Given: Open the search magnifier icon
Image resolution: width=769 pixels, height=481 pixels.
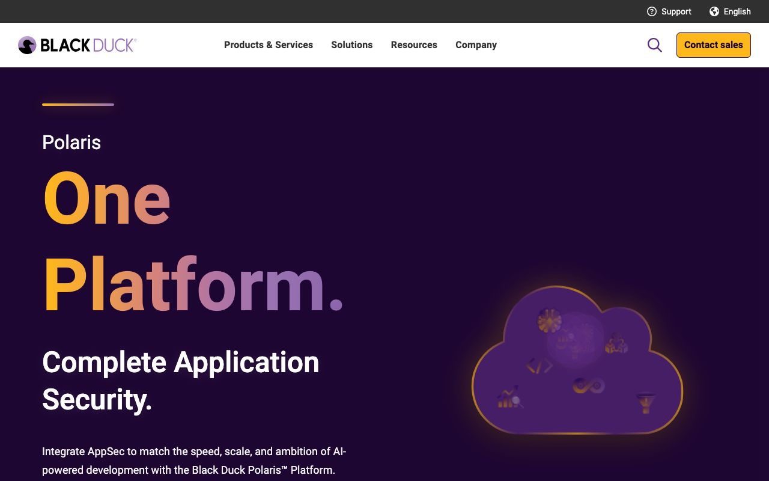Looking at the screenshot, I should click(655, 45).
